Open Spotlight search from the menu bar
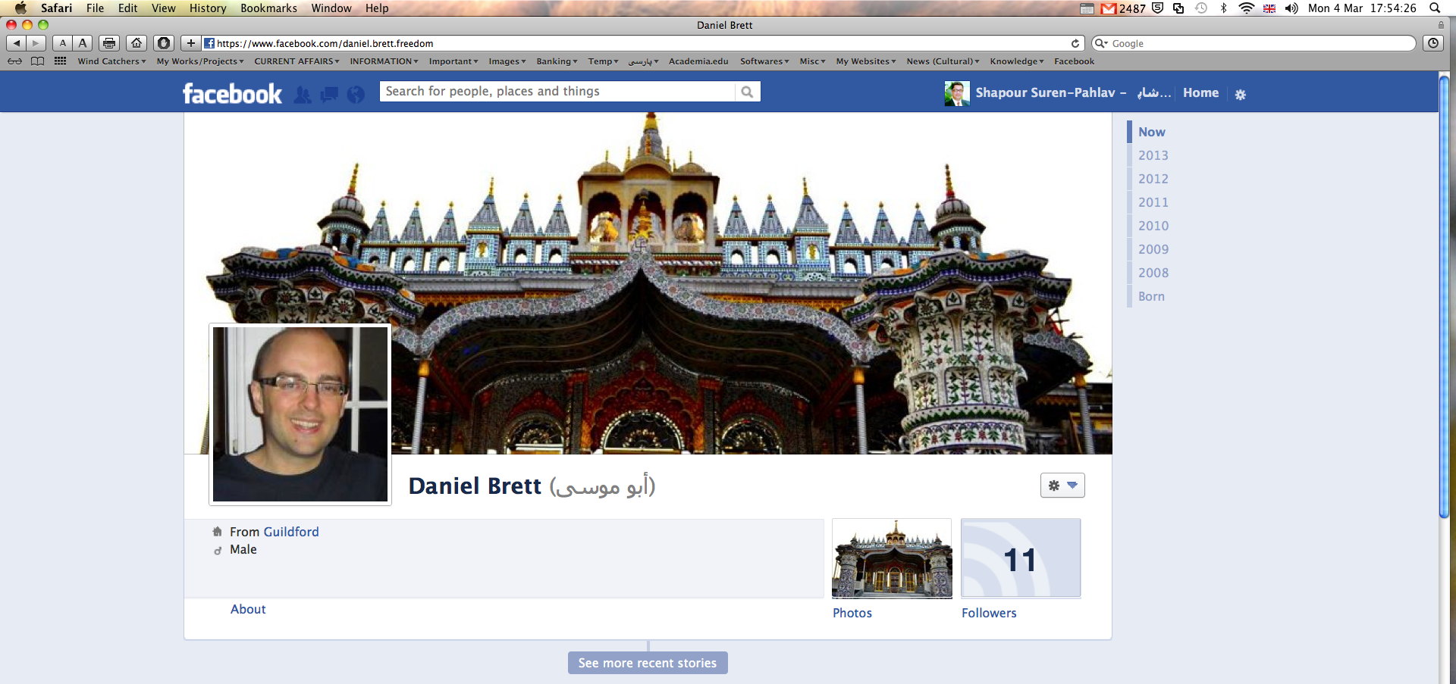Viewport: 1456px width, 684px height. pos(1436,8)
